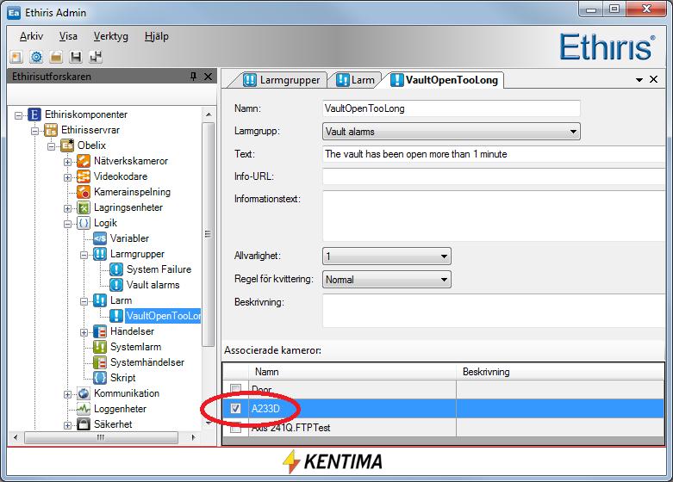Click the System Failure alarm group icon
The height and width of the screenshot is (482, 673).
pos(115,269)
